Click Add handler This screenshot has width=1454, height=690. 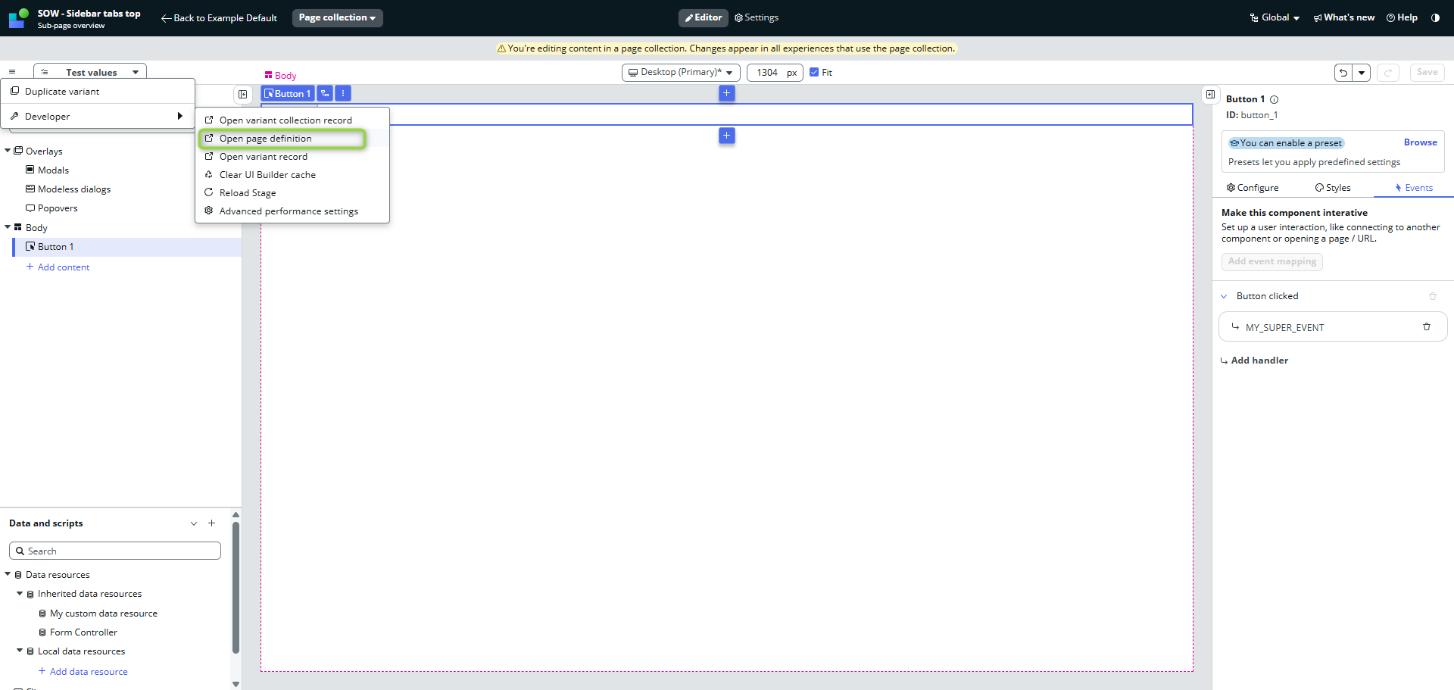1259,361
